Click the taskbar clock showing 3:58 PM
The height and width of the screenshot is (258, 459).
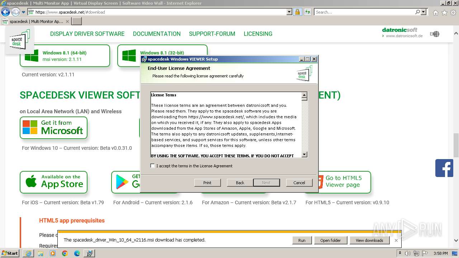point(440,253)
